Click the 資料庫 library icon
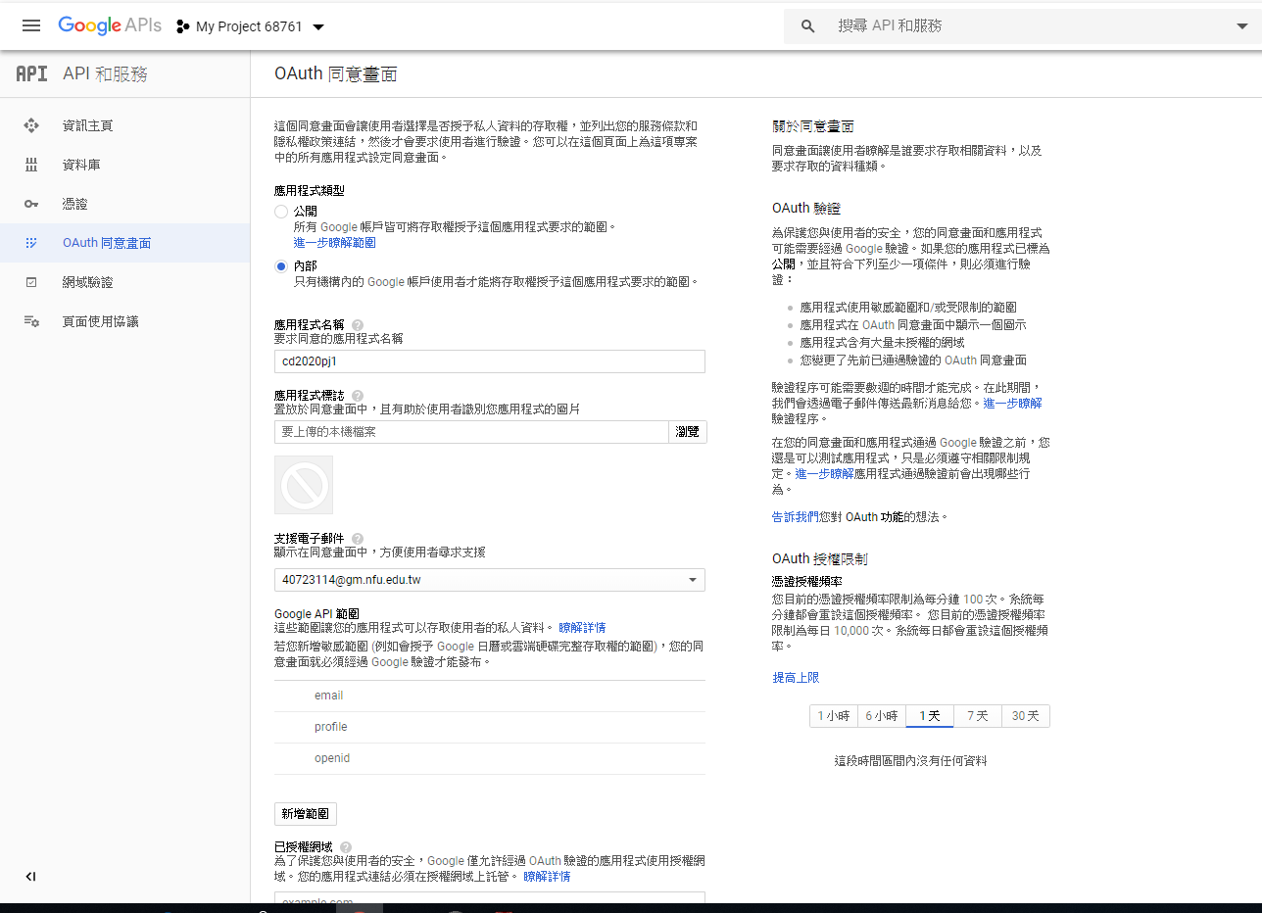Viewport: 1262px width, 913px height. click(x=31, y=165)
